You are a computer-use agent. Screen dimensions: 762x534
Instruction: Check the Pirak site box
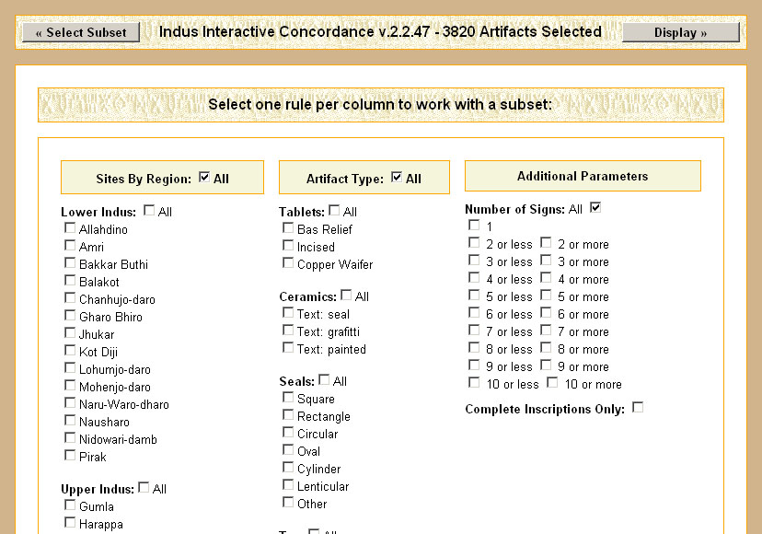(70, 455)
